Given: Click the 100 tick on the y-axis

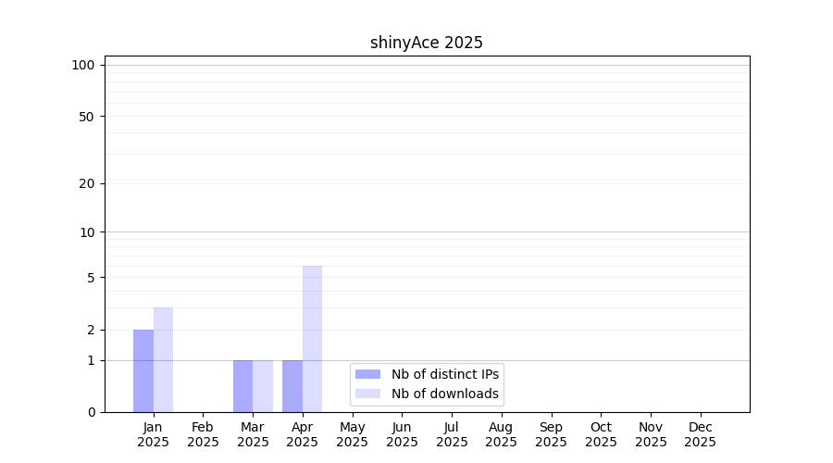Looking at the screenshot, I should (x=83, y=65).
